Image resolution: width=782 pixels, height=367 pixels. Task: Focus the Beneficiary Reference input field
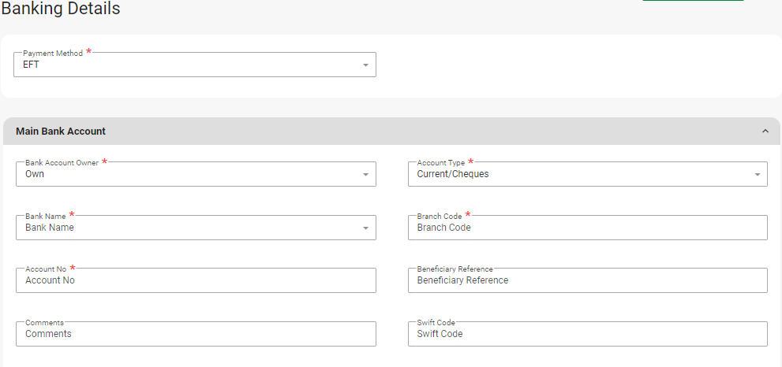click(587, 280)
